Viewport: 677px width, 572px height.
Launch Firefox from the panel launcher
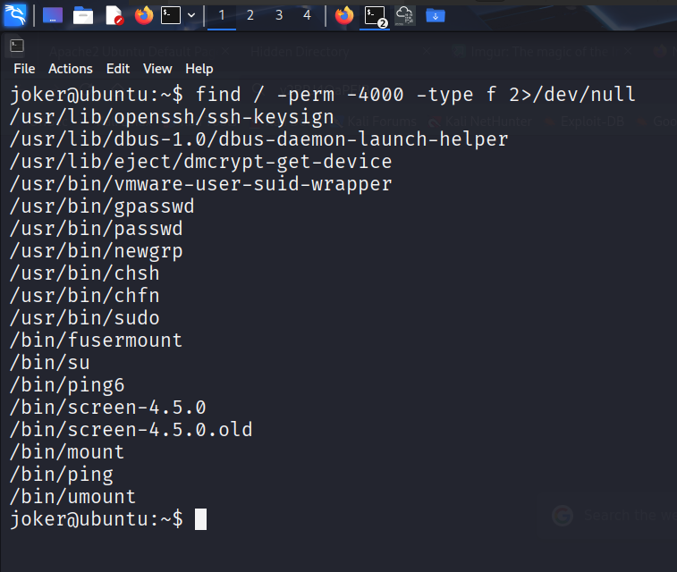[144, 15]
